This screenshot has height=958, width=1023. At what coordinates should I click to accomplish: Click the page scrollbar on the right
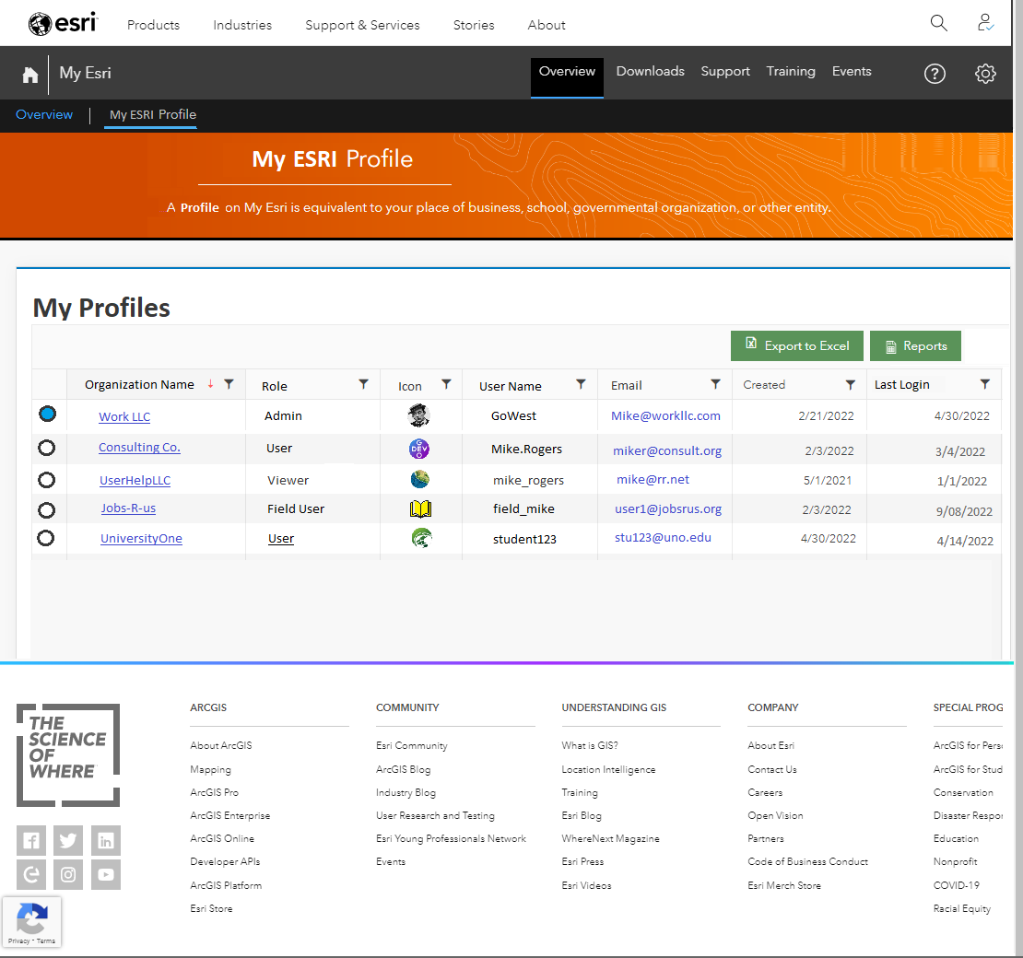(1017, 368)
